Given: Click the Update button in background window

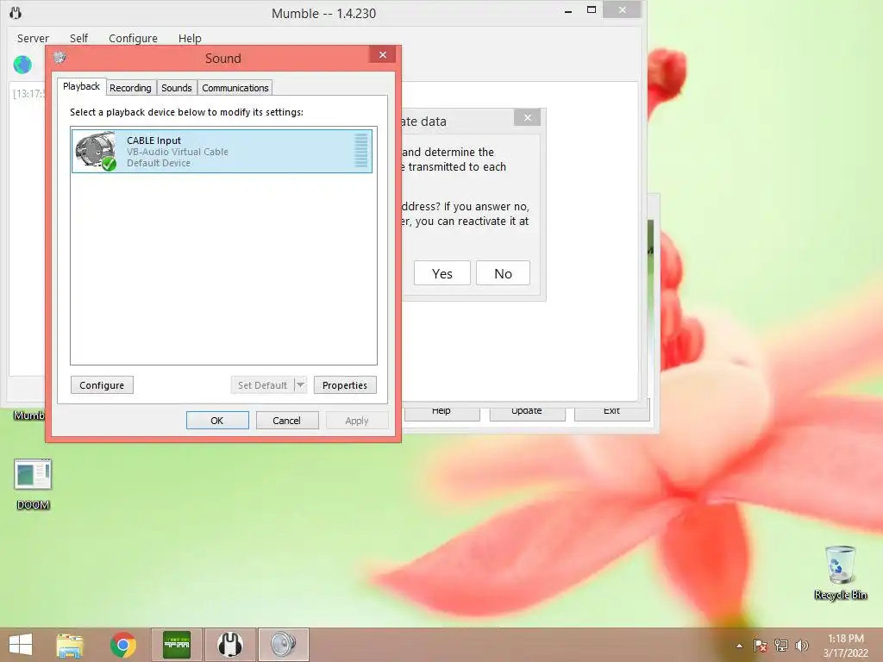Looking at the screenshot, I should pyautogui.click(x=527, y=411).
